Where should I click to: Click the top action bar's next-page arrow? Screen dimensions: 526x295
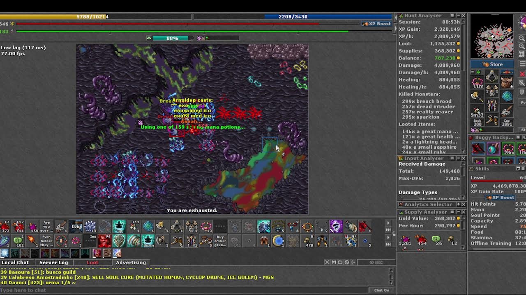point(388,223)
